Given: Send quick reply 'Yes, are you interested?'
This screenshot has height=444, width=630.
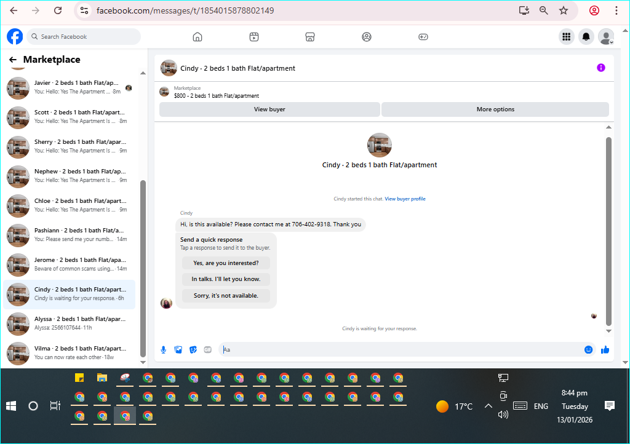Looking at the screenshot, I should click(226, 263).
